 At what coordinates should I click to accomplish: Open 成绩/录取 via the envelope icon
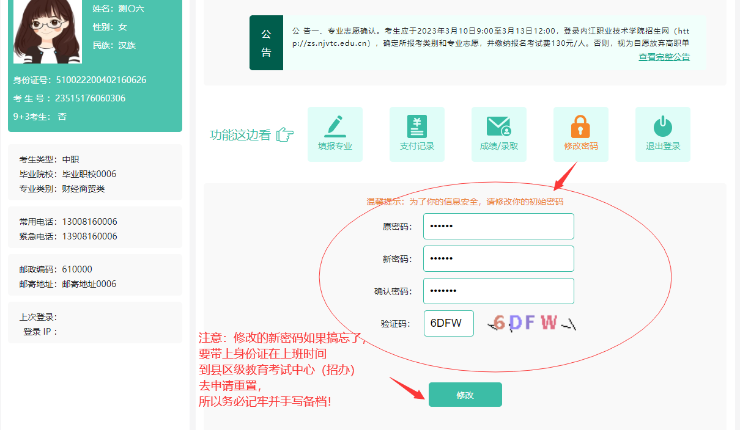point(498,126)
